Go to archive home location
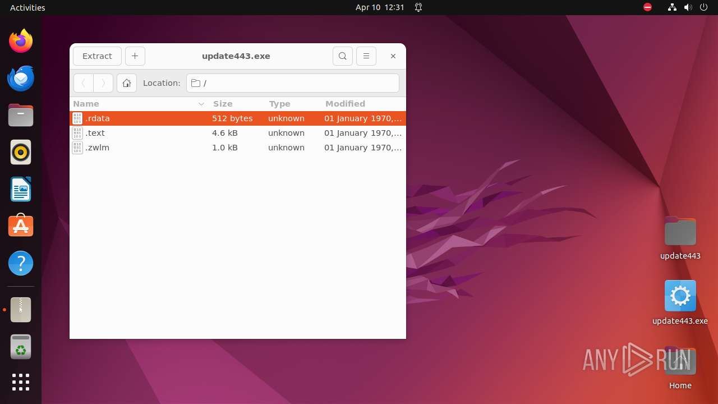Screen dimensions: 718x404 127,83
